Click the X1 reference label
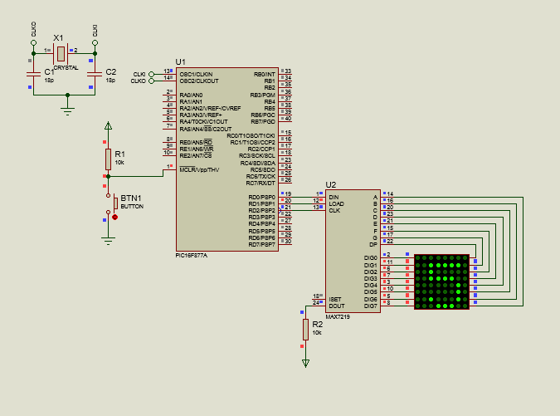Viewport: 560px width, 416px height. point(58,38)
